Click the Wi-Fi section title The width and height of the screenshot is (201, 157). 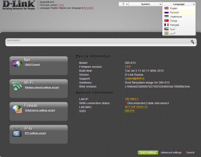(x=29, y=83)
